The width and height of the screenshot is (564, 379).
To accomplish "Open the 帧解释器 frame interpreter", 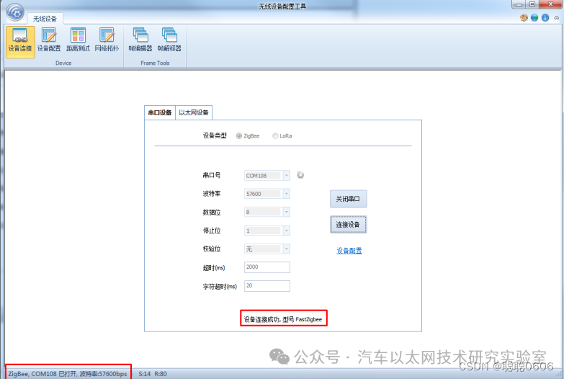I will [x=169, y=41].
